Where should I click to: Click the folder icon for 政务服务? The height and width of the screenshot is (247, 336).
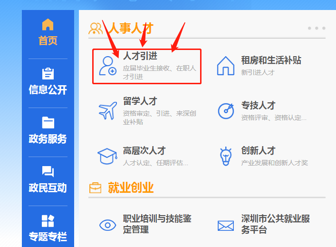[x=48, y=122]
